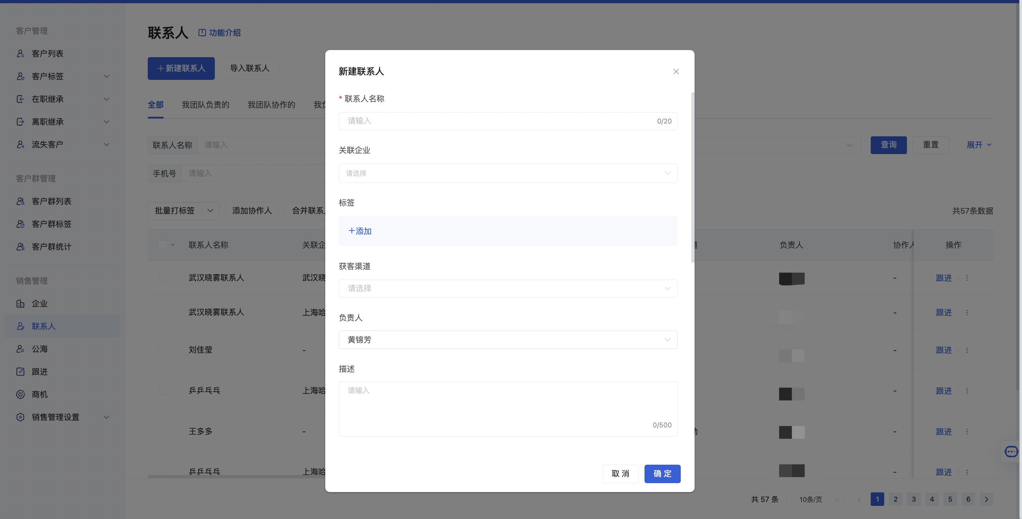Click +添加 to add a tag

coord(360,231)
